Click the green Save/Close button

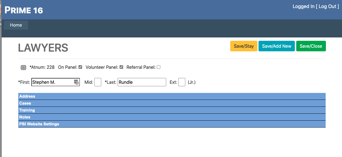tap(311, 46)
